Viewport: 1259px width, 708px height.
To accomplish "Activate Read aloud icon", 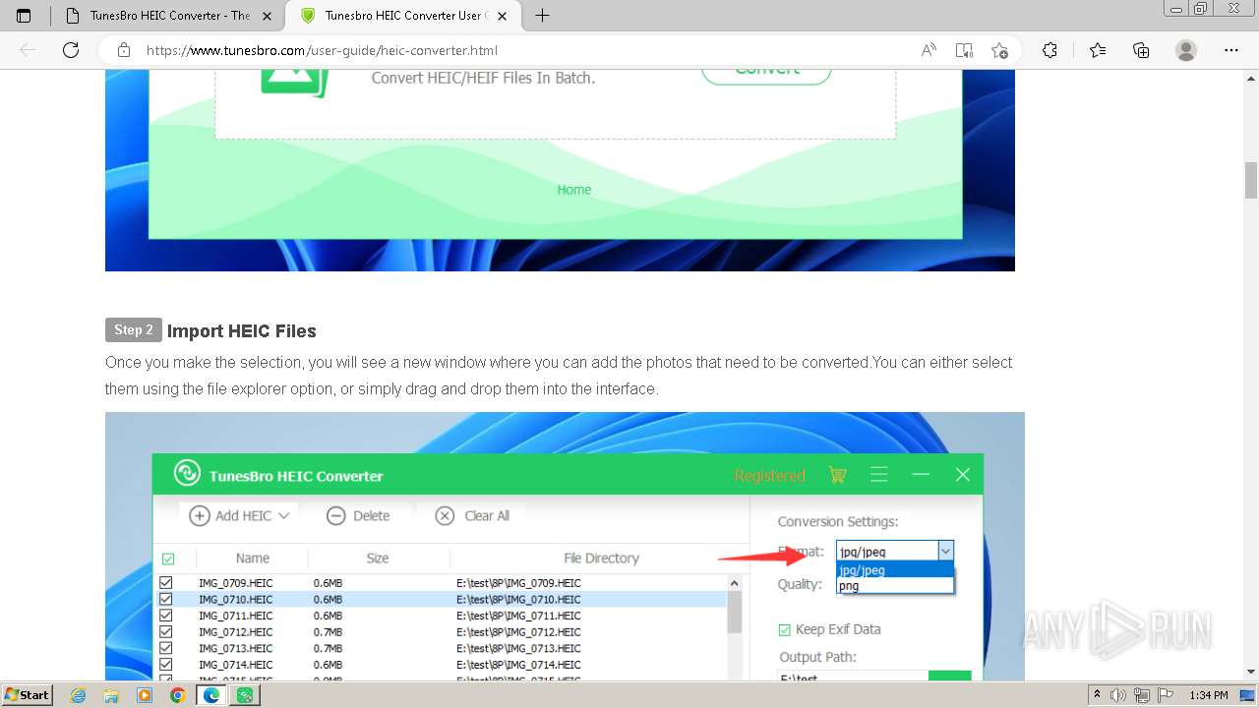I will tap(928, 50).
